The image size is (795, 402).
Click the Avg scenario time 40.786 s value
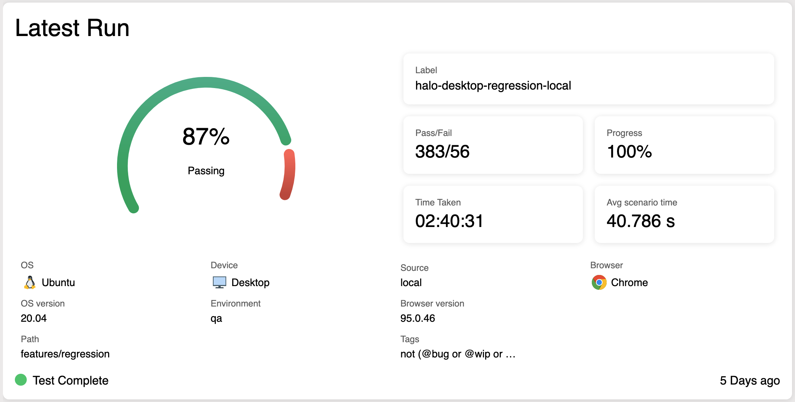coord(641,221)
